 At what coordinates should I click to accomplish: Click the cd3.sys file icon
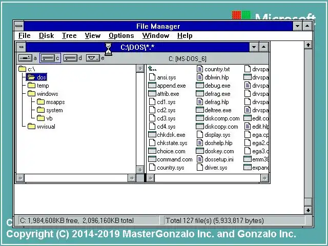152,118
